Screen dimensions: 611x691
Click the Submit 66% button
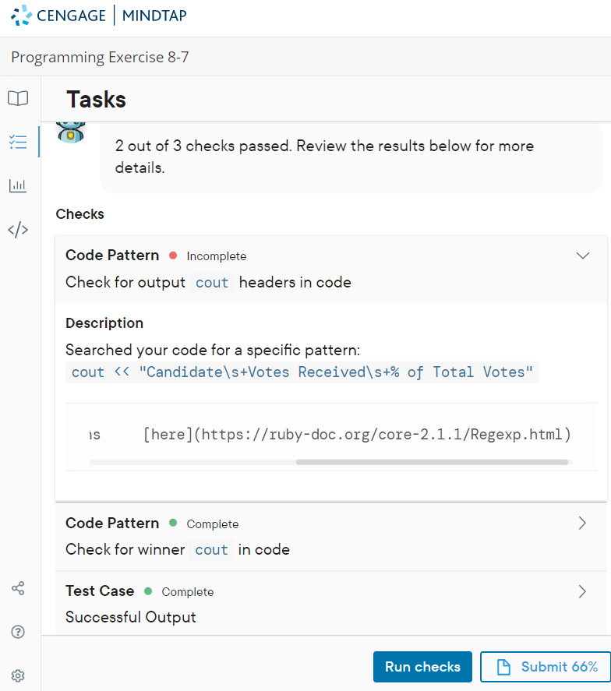click(546, 667)
